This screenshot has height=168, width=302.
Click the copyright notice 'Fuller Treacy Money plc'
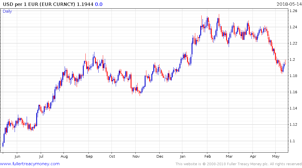point(248,164)
